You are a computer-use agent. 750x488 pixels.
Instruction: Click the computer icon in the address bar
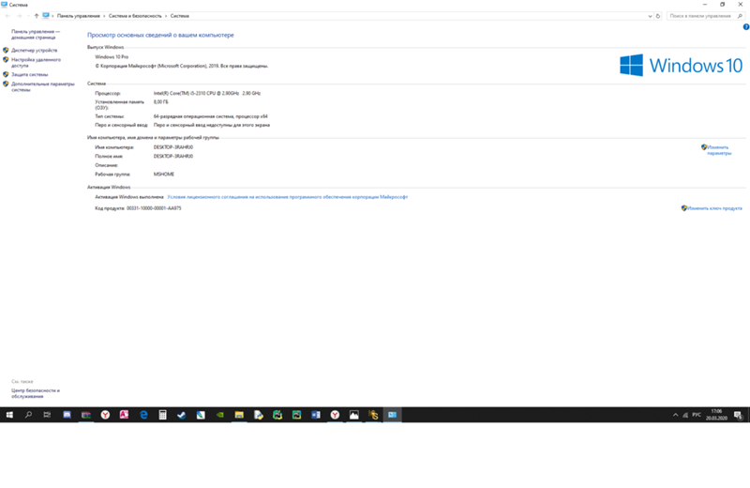click(46, 16)
